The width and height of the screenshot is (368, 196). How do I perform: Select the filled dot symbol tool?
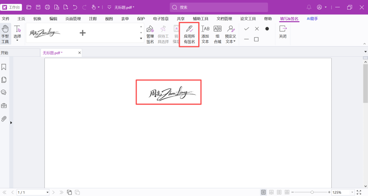click(x=267, y=29)
